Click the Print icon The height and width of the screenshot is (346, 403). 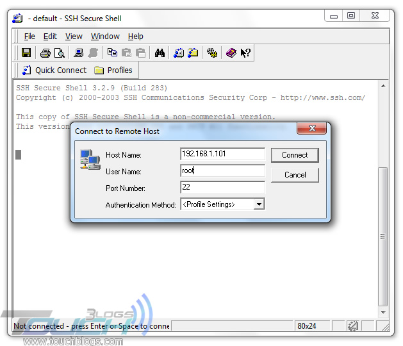tap(45, 53)
